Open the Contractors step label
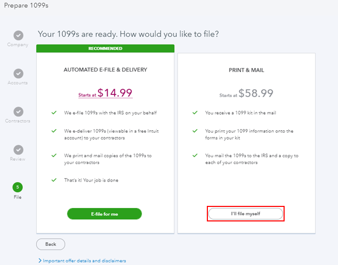Viewport: 338px width, 265px height. pyautogui.click(x=18, y=121)
